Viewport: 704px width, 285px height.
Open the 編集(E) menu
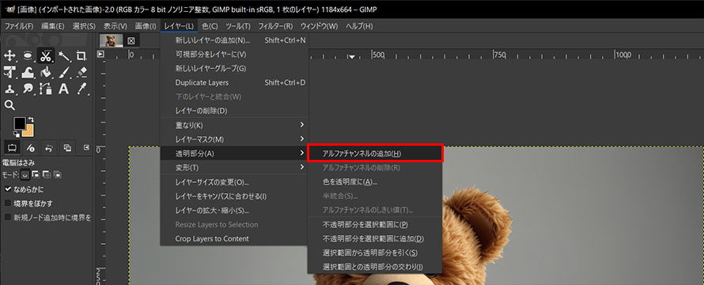[52, 26]
